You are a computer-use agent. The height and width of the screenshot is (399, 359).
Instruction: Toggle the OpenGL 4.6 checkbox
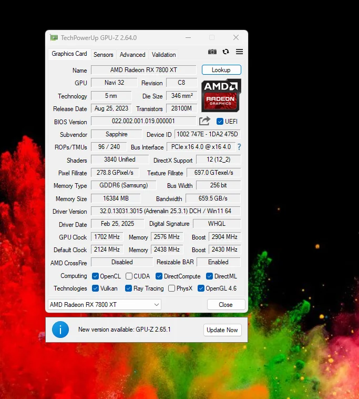201,288
